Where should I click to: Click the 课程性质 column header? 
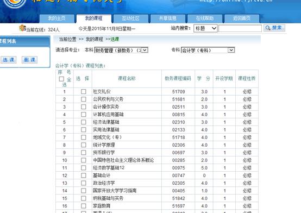[247, 78]
